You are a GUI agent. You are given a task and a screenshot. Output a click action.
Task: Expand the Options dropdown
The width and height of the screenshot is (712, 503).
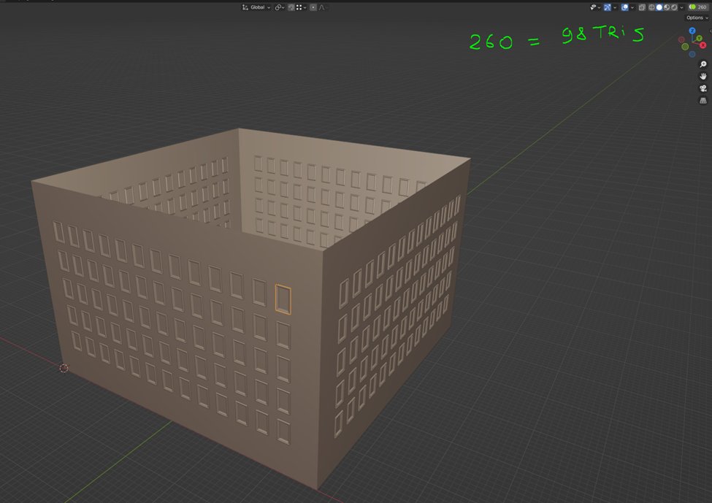point(697,18)
